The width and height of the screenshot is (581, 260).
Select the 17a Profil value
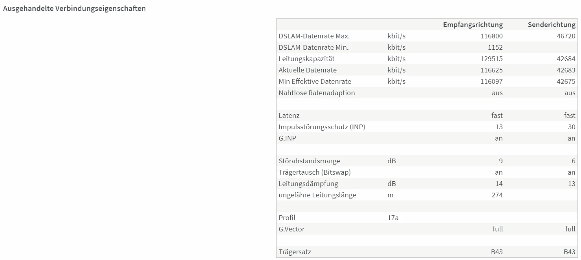[393, 218]
